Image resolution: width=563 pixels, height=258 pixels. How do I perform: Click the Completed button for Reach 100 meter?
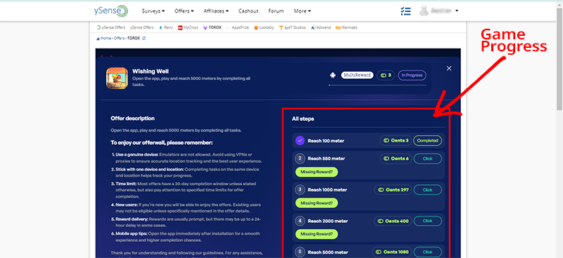(x=428, y=141)
